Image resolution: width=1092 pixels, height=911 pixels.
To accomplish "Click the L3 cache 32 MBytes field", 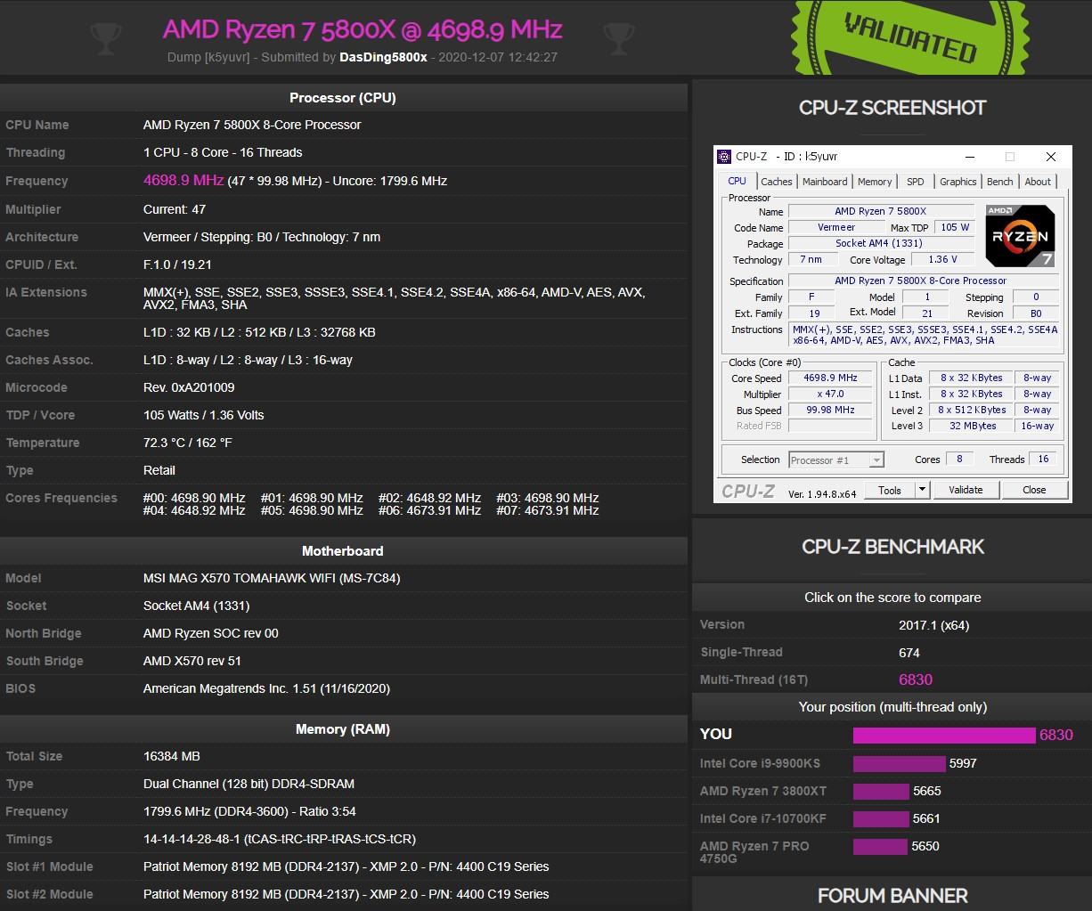I will tap(973, 426).
